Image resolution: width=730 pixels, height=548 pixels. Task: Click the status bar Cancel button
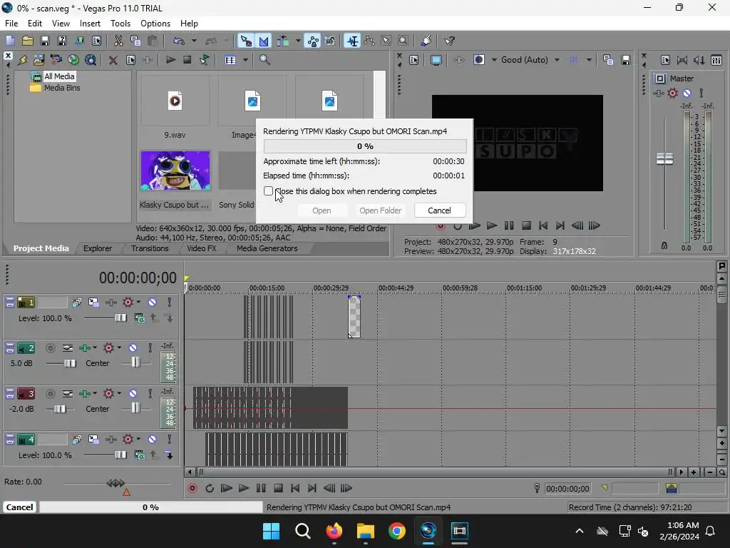point(19,507)
